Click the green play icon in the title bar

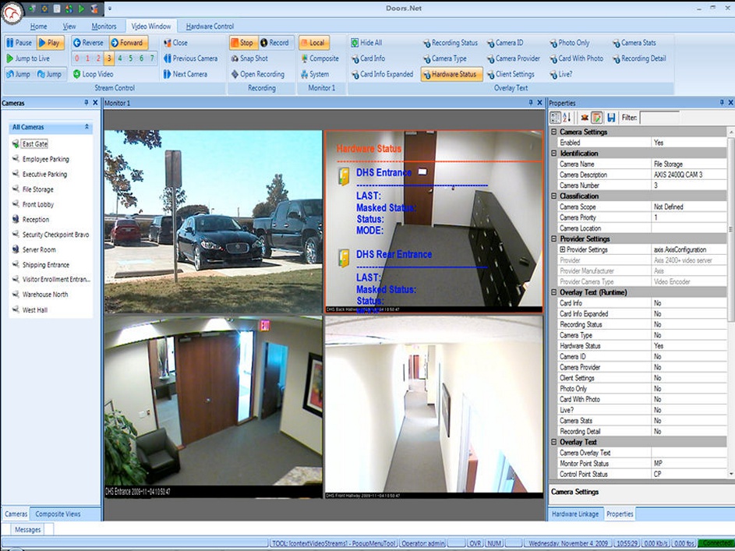pyautogui.click(x=82, y=9)
